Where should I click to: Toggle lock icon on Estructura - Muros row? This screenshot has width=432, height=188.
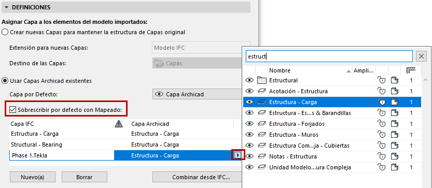coord(382,135)
